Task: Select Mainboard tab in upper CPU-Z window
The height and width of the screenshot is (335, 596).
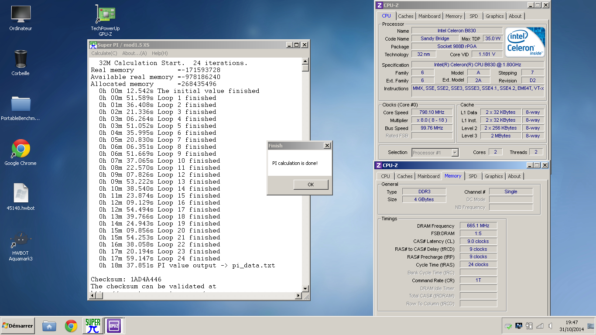Action: 429,16
